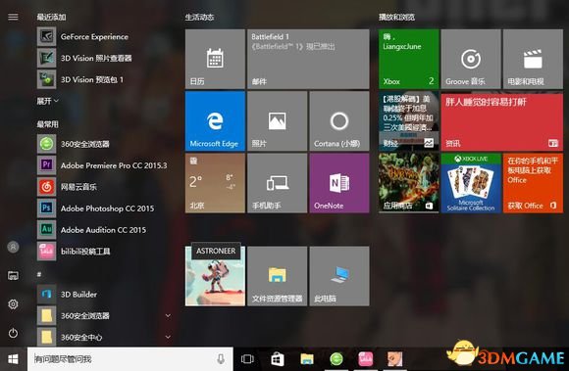Viewport: 569px width, 371px height.
Task: Switch to 360 browser on taskbar
Action: pos(336,359)
